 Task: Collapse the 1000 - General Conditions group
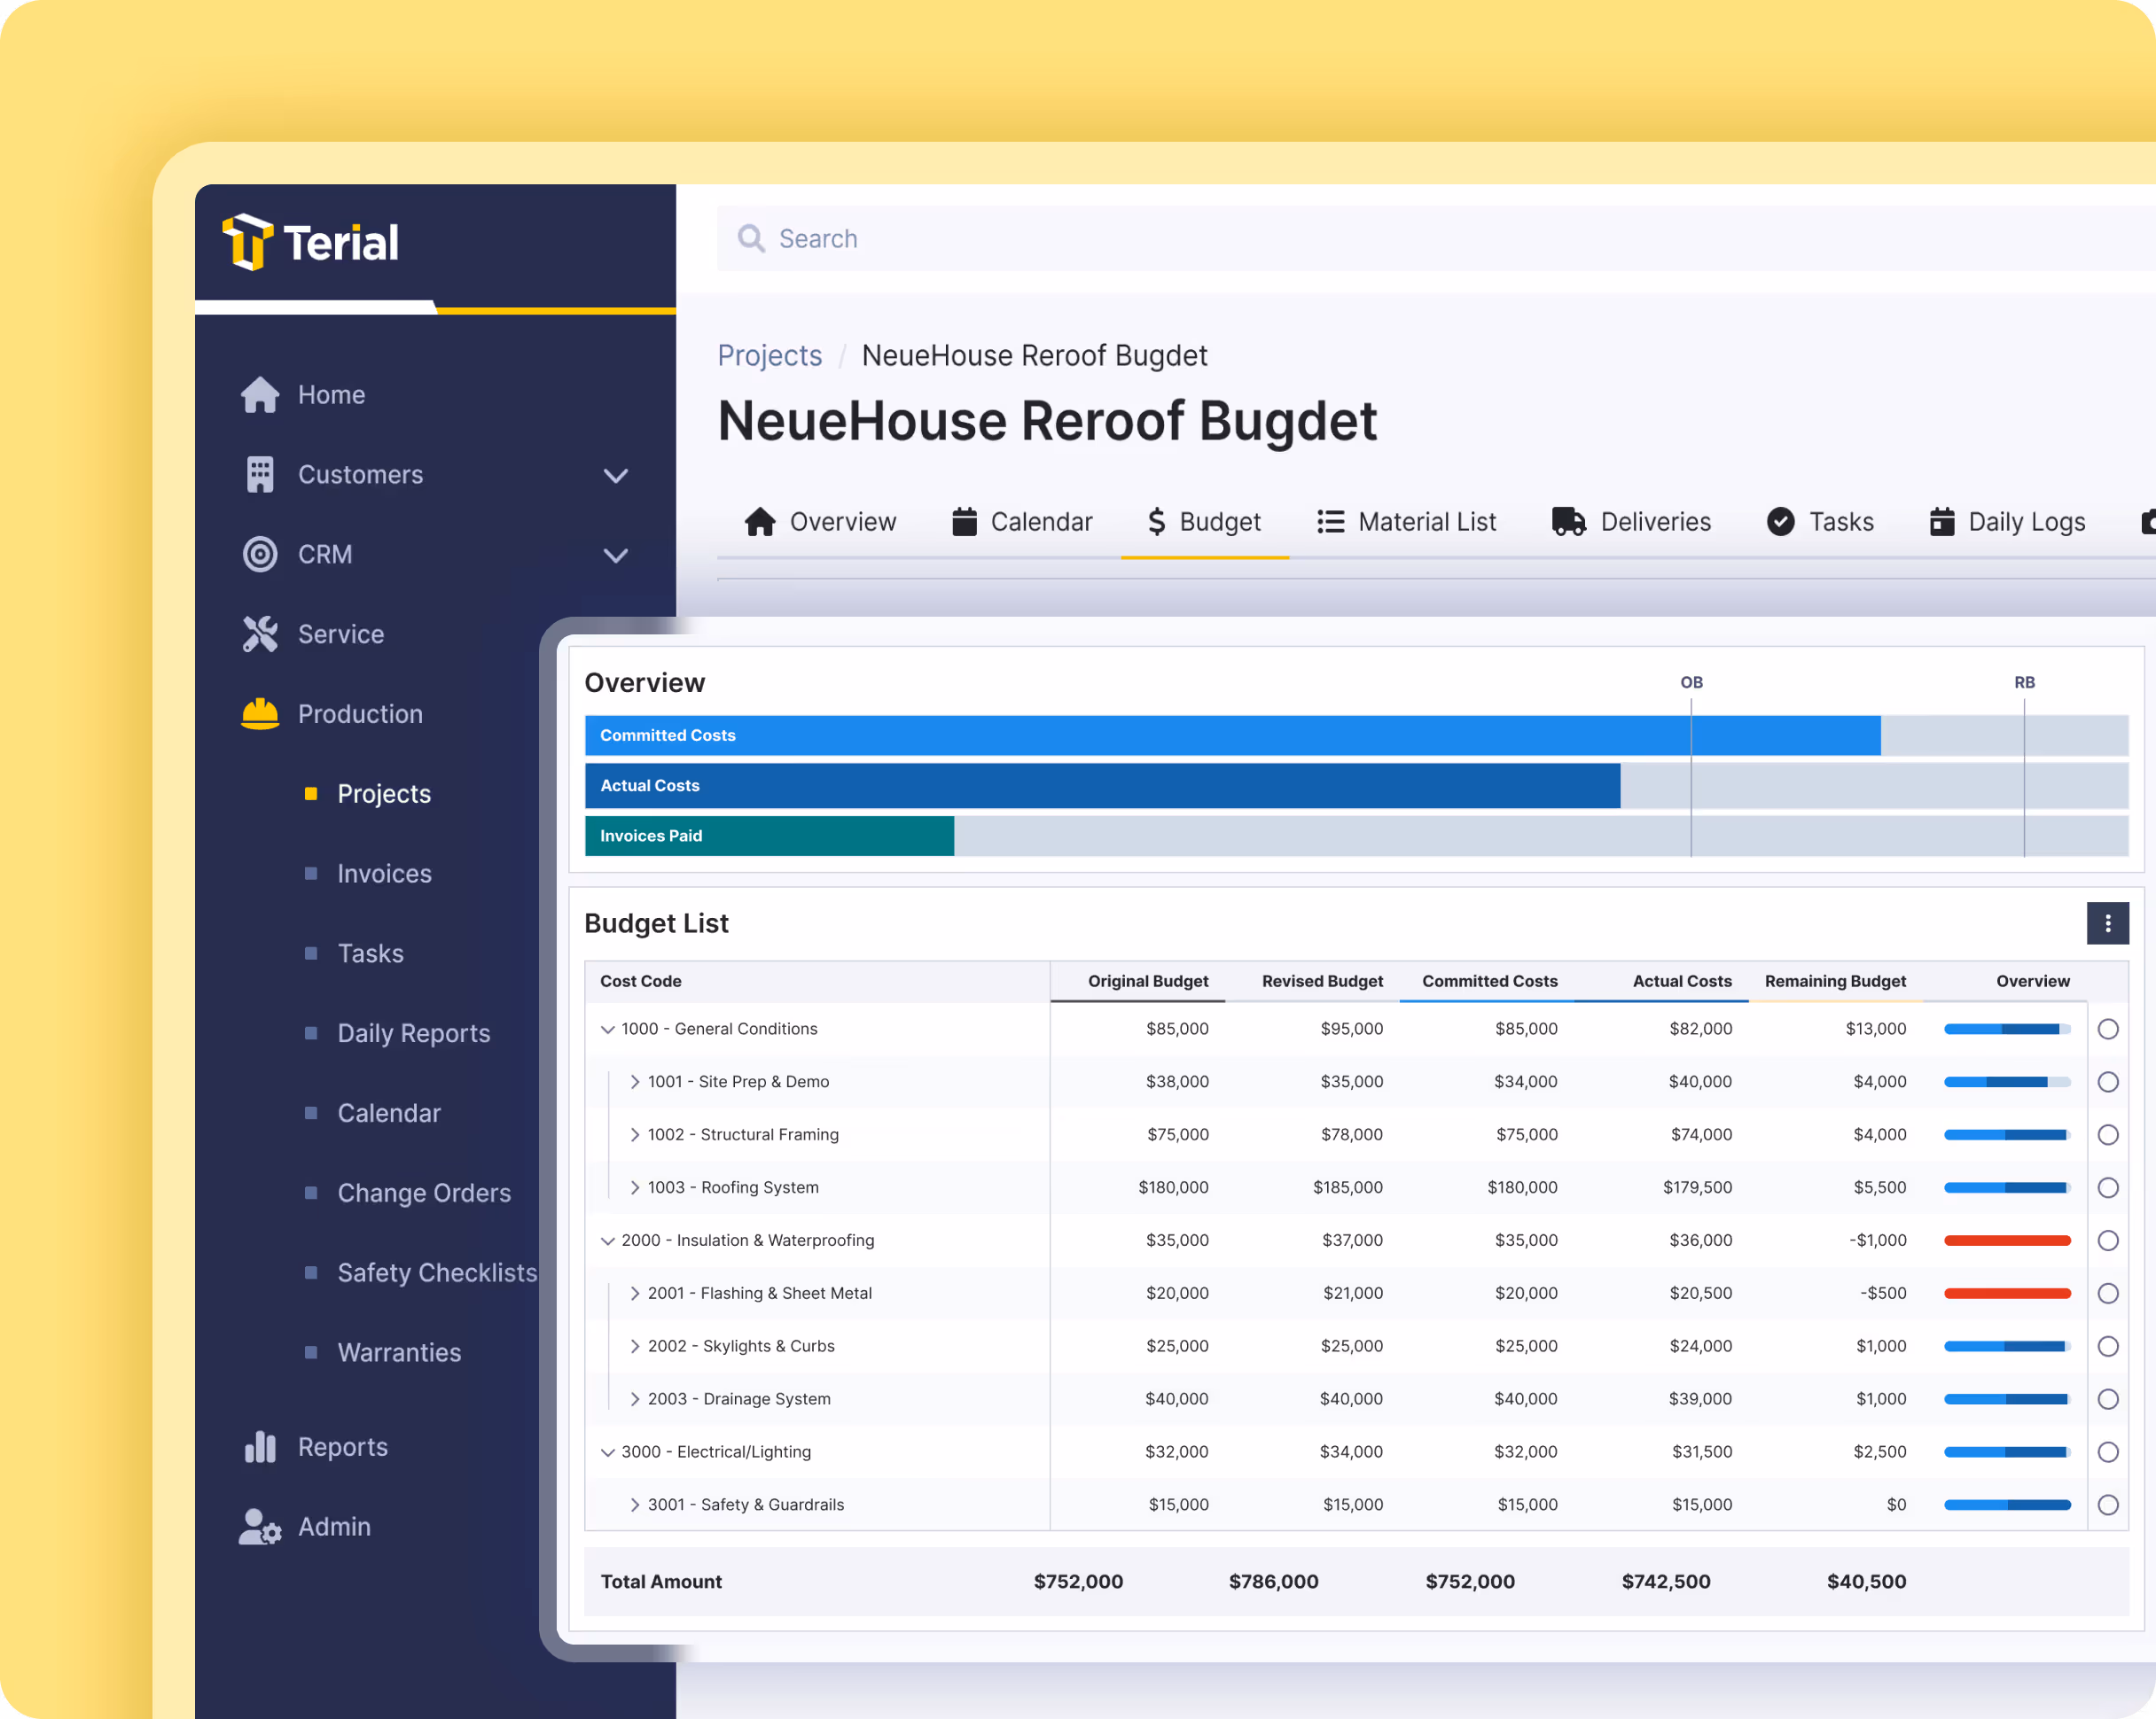[607, 1029]
